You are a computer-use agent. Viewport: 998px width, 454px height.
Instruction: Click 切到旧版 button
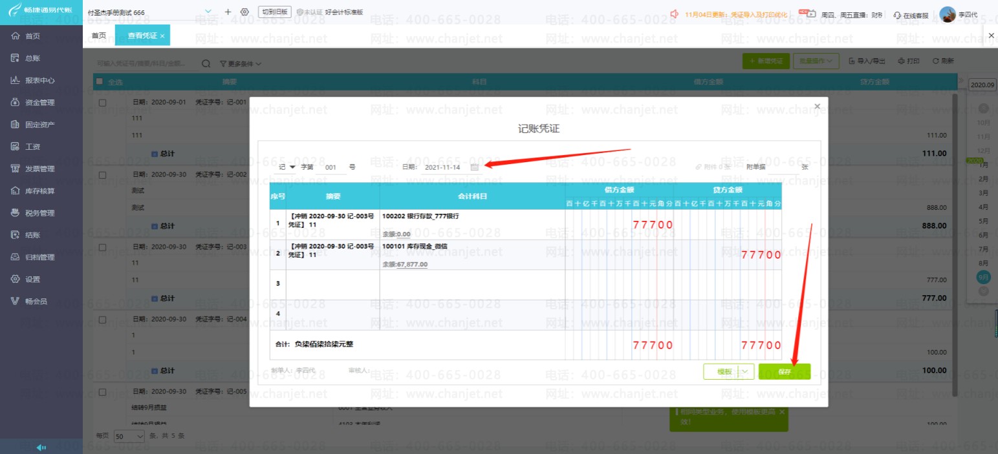(275, 12)
